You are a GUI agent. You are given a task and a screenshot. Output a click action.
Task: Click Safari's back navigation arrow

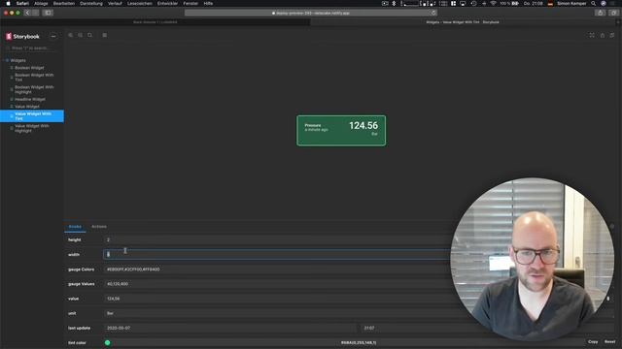click(x=27, y=13)
